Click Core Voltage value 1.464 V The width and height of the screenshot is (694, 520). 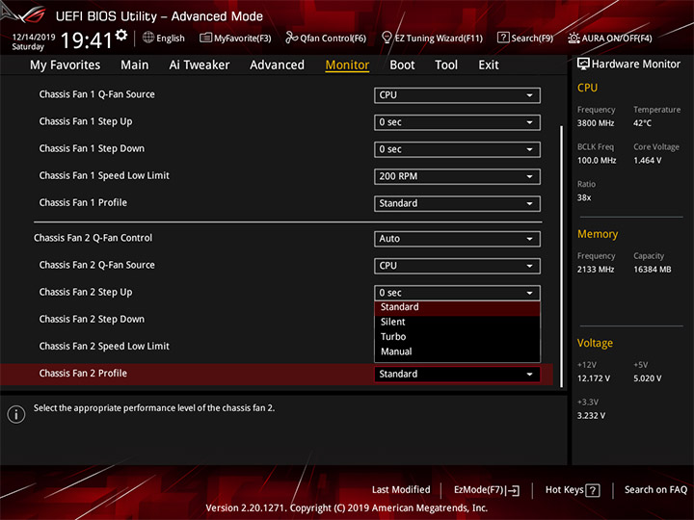647,161
